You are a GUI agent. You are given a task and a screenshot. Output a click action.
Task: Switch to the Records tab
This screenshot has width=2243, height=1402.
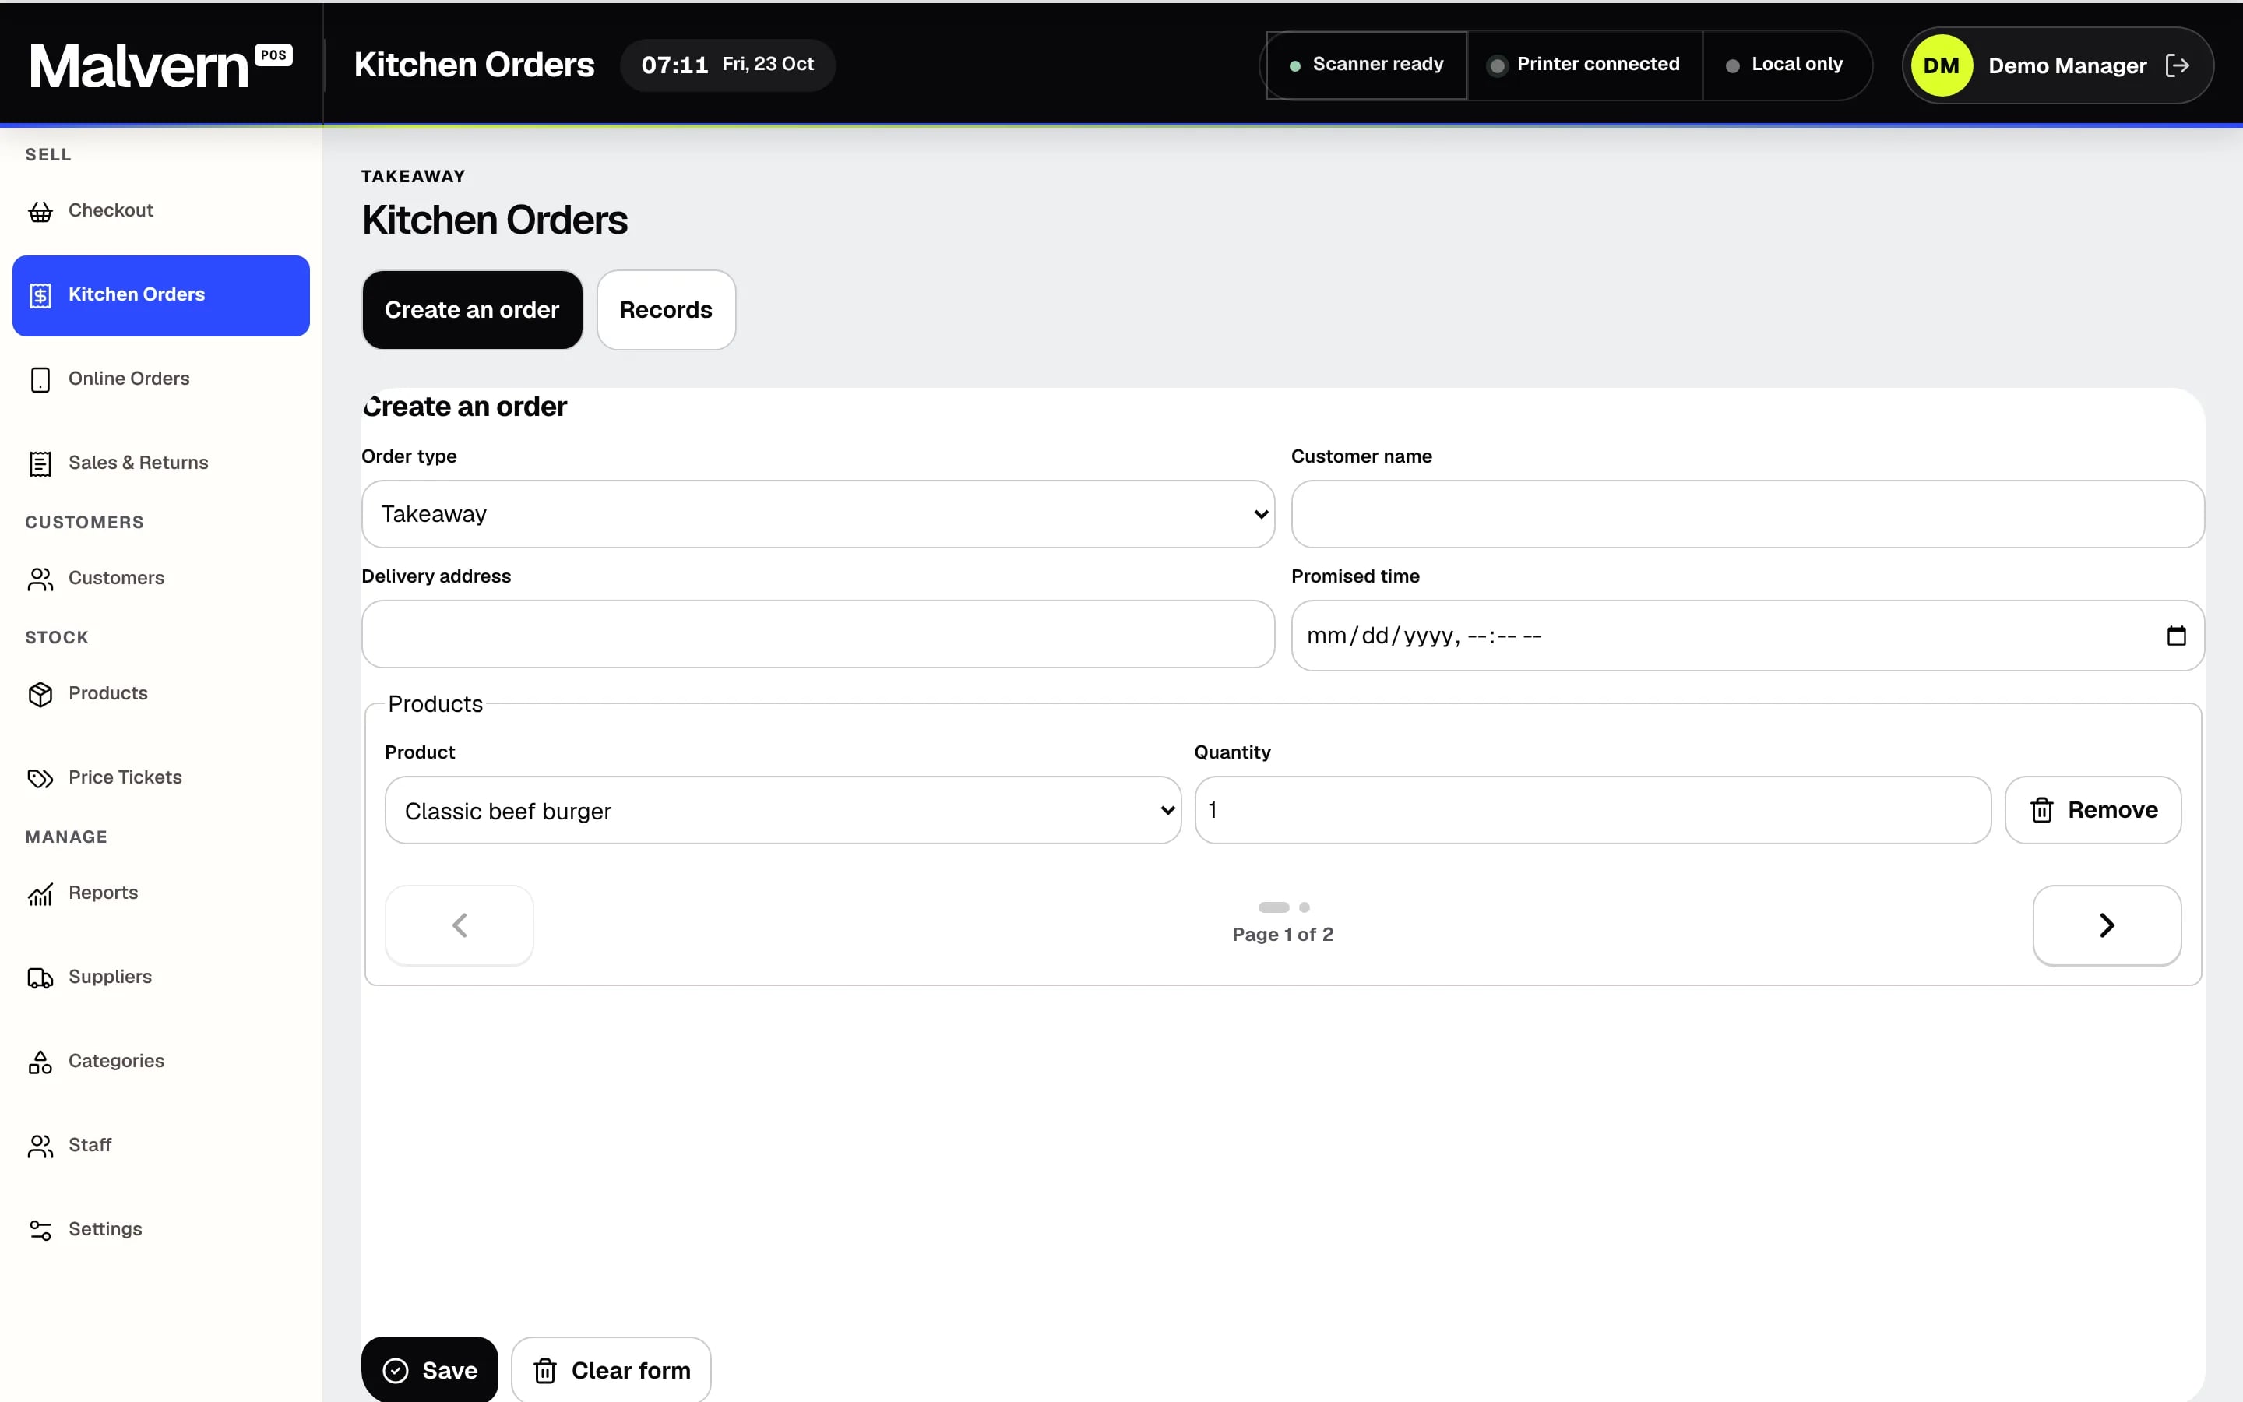point(665,310)
